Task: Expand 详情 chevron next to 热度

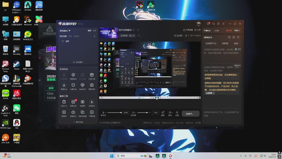Action: (237, 31)
